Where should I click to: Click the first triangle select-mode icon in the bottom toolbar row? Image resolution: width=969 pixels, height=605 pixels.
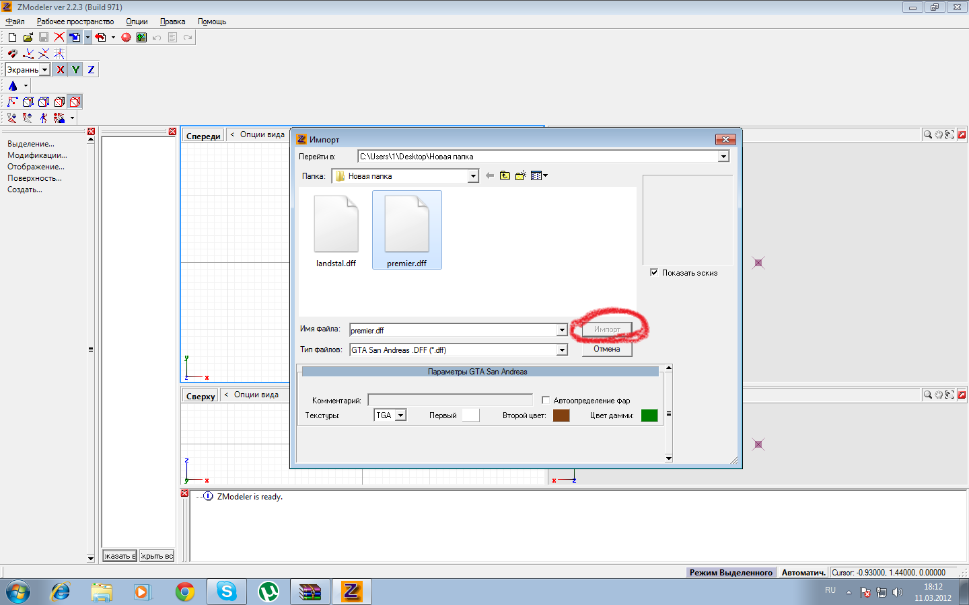tap(12, 118)
